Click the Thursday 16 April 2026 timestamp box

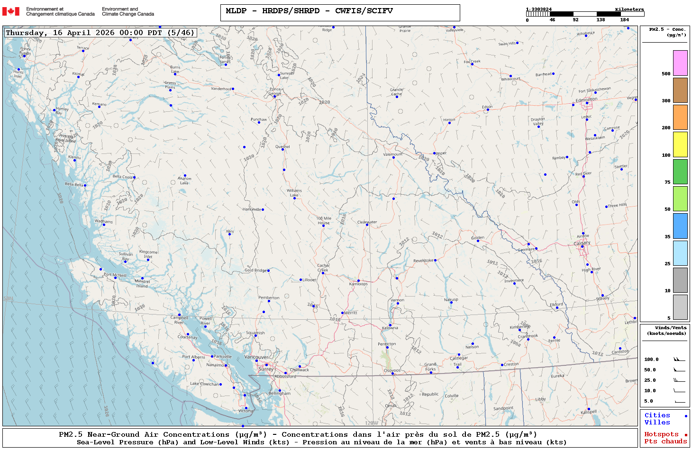click(100, 33)
